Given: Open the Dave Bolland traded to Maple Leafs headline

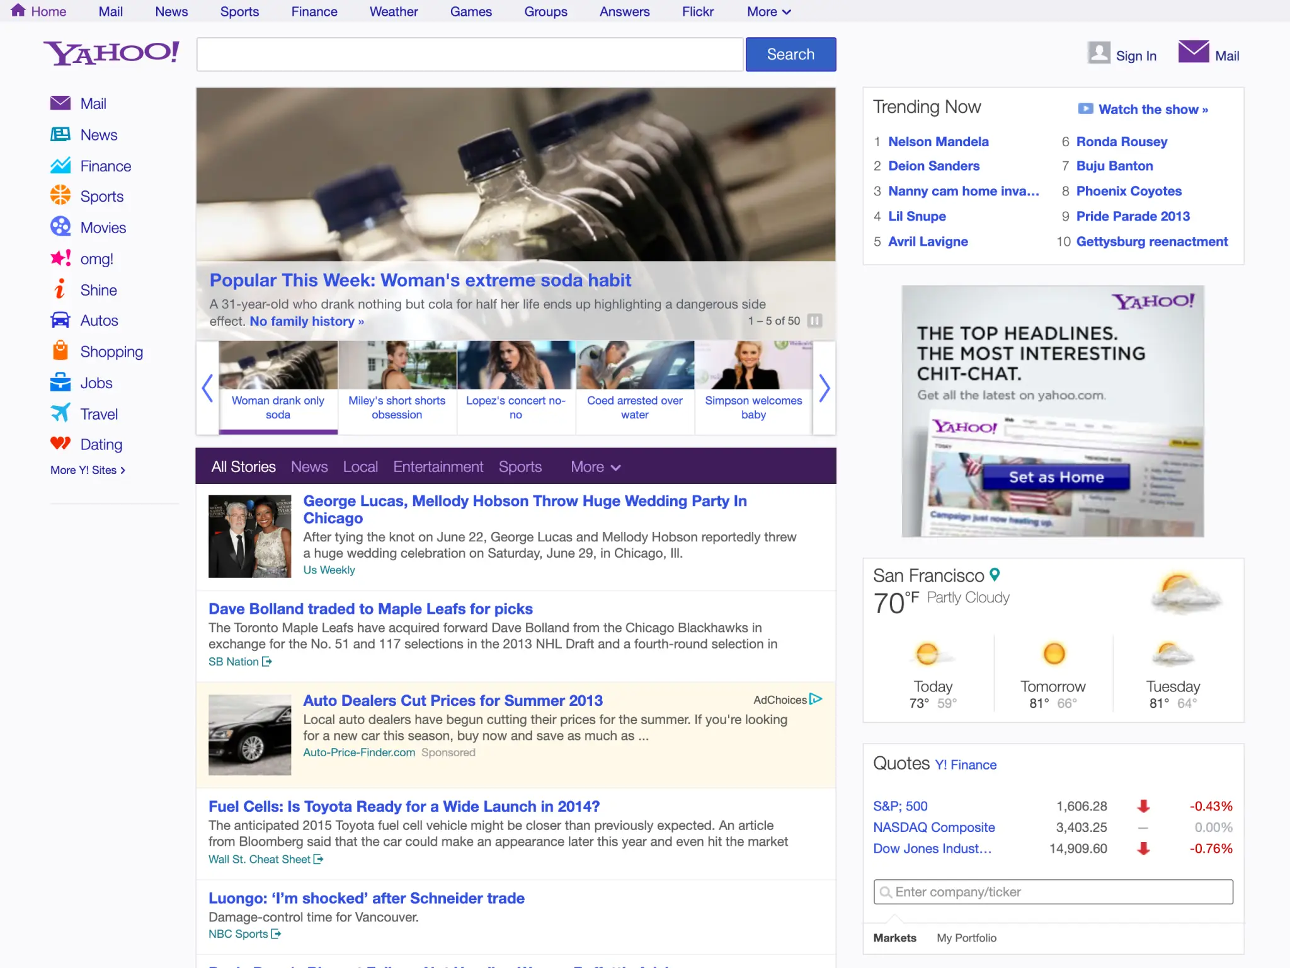Looking at the screenshot, I should pyautogui.click(x=370, y=609).
